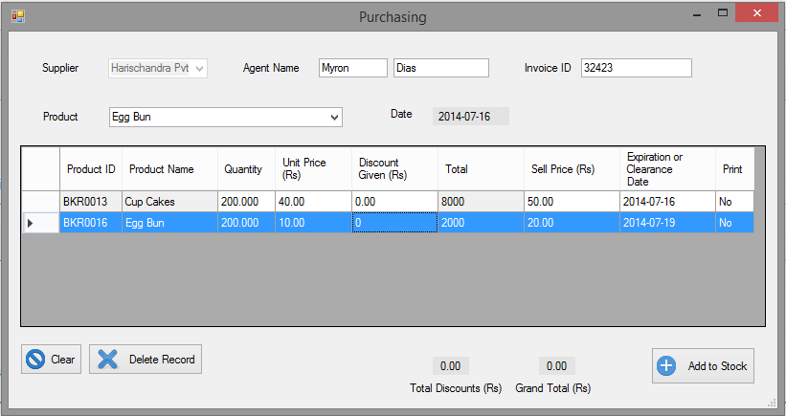Click the plus icon on Add to Stock
Screen dimensions: 786x416
667,366
